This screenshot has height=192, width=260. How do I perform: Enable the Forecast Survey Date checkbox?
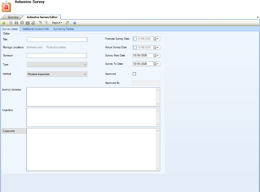(135, 39)
